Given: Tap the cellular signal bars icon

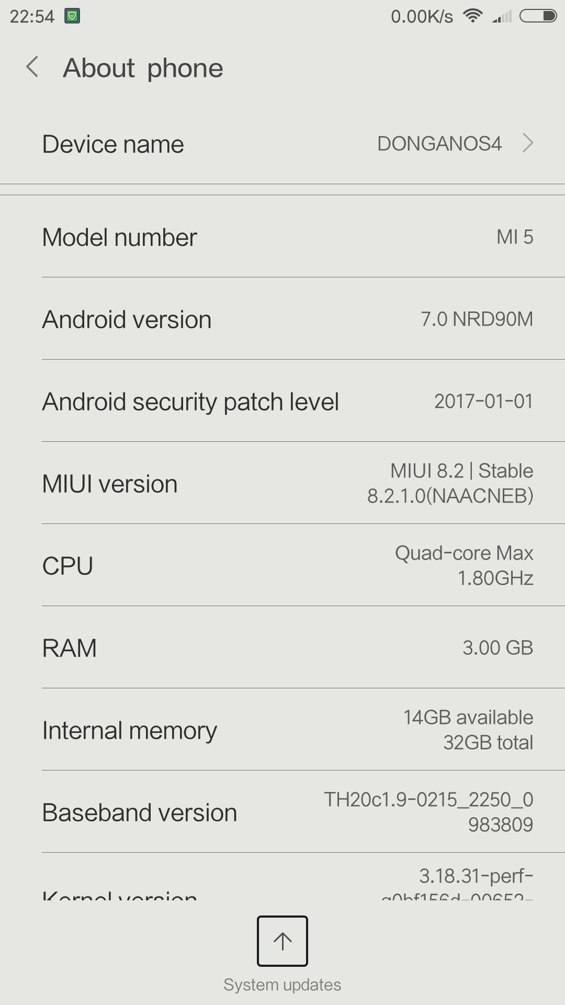Looking at the screenshot, I should coord(502,17).
